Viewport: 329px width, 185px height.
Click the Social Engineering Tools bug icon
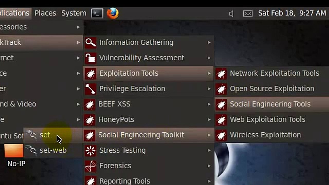(221, 104)
